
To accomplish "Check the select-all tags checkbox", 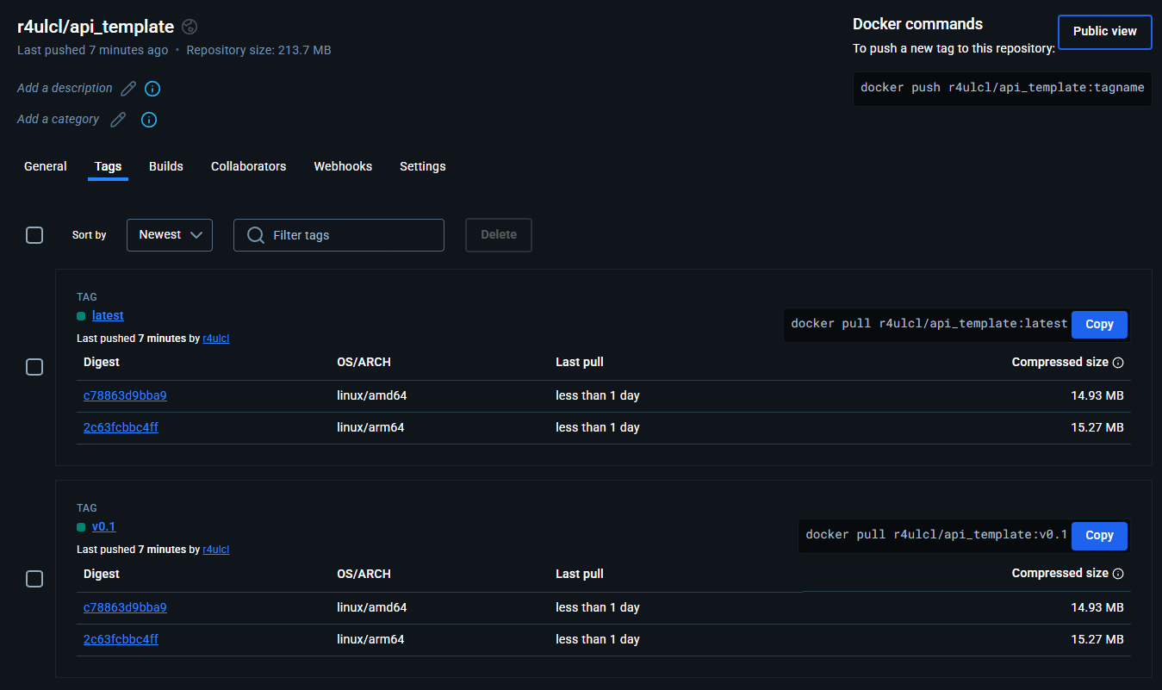I will point(34,234).
